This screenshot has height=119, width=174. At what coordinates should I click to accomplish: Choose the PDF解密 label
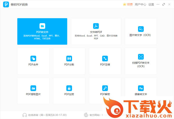(x=105, y=94)
